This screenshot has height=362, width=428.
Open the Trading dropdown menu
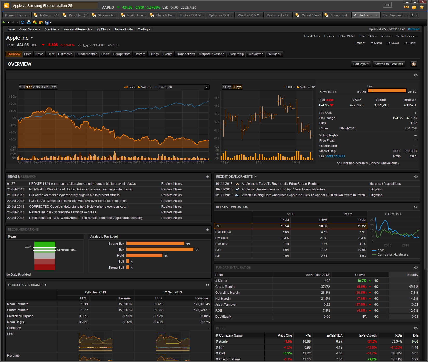click(144, 29)
